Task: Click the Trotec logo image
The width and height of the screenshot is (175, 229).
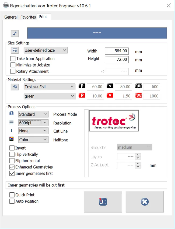Action: 114,121
